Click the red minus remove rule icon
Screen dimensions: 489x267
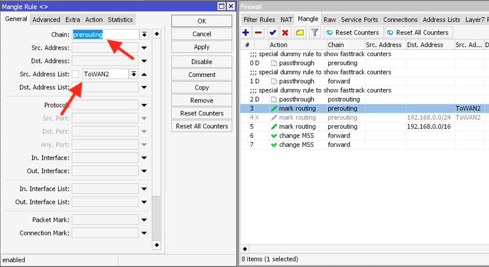click(x=258, y=33)
